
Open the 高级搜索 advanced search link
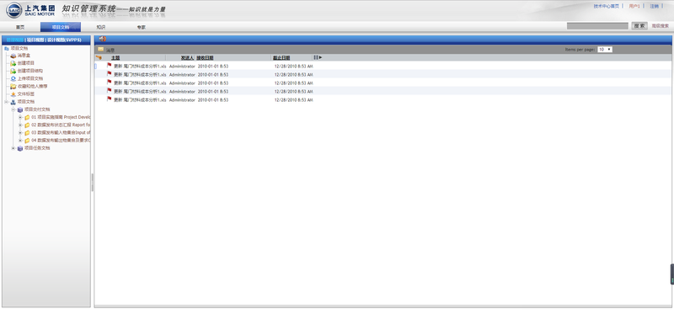660,26
